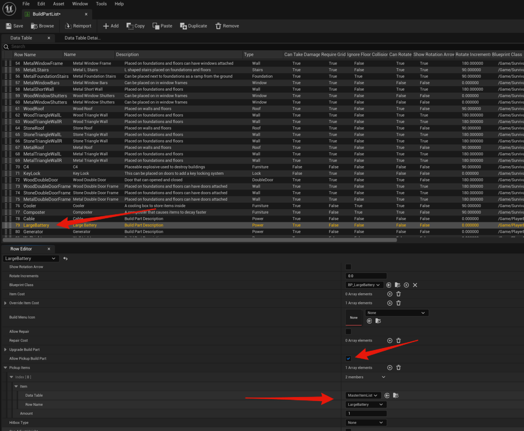Click the Save toolbar icon
Viewport: 524px width, 431px height.
[x=9, y=26]
